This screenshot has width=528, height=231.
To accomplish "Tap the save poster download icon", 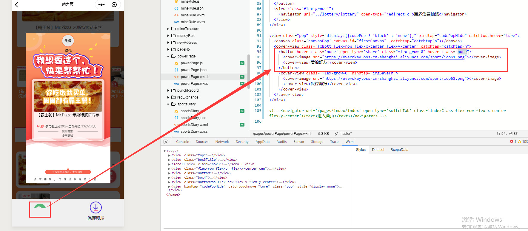I will [x=96, y=207].
